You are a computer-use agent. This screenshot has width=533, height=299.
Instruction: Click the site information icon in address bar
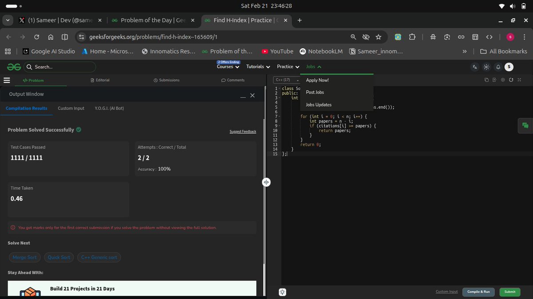pos(81,37)
